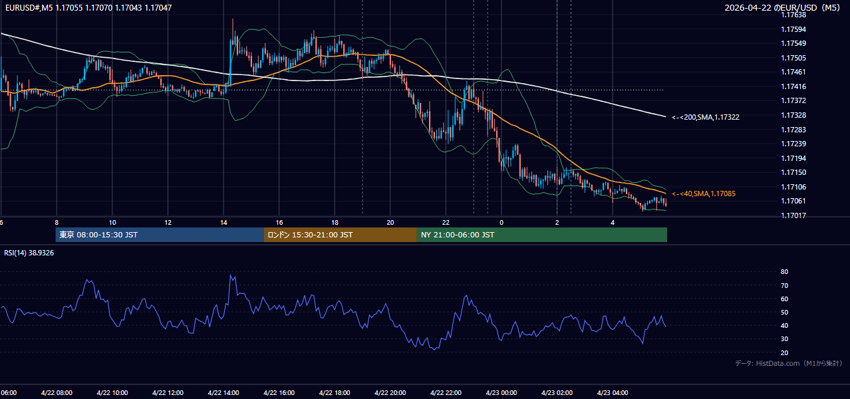This screenshot has width=850, height=399.
Task: Click price axis label 1.17416
Action: point(794,86)
